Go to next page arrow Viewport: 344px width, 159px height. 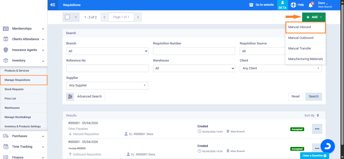(138, 17)
